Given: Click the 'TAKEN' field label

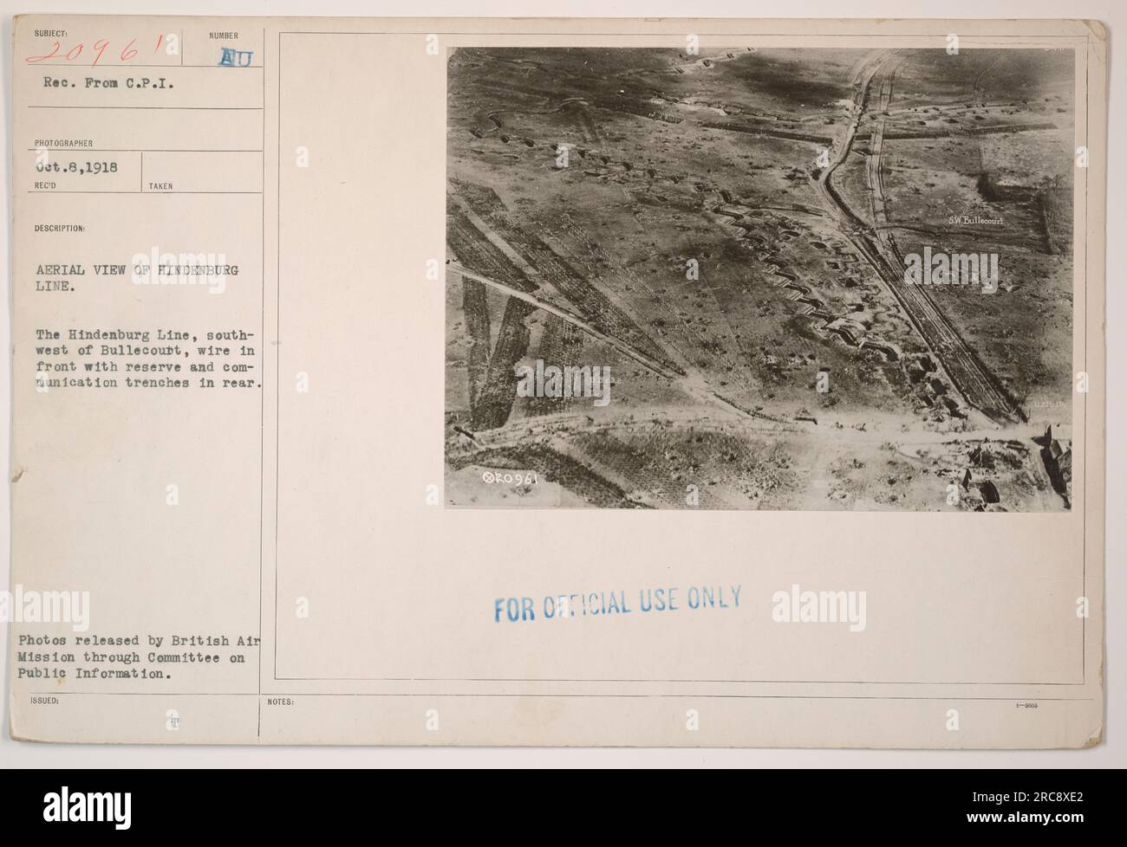Looking at the screenshot, I should 160,185.
